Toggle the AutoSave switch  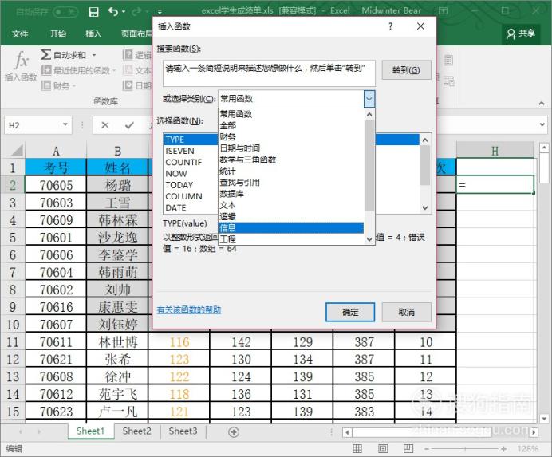[x=65, y=12]
